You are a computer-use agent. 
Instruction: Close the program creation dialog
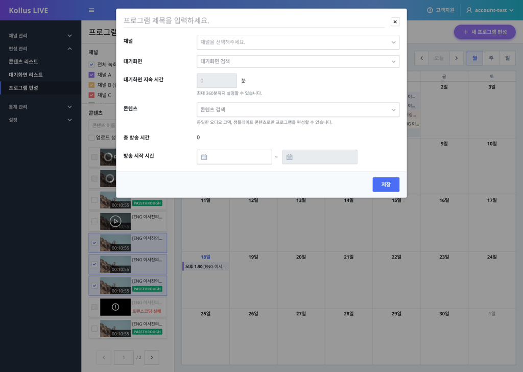pyautogui.click(x=395, y=21)
